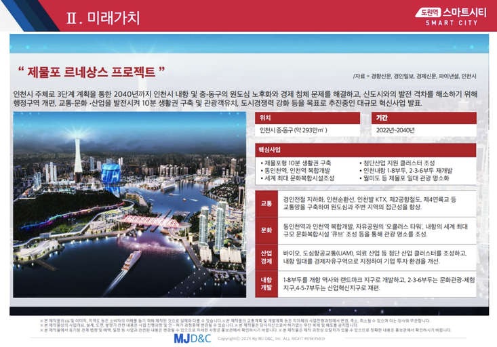Click bullet '동인천역, 인천역 복합개발'

295,171
